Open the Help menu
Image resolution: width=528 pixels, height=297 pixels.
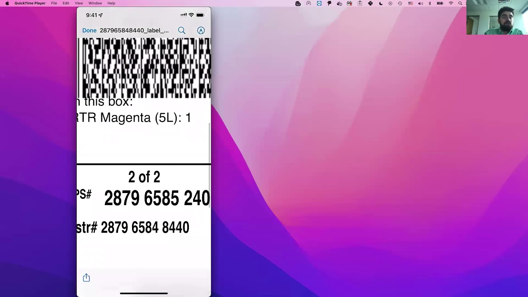[x=111, y=3]
